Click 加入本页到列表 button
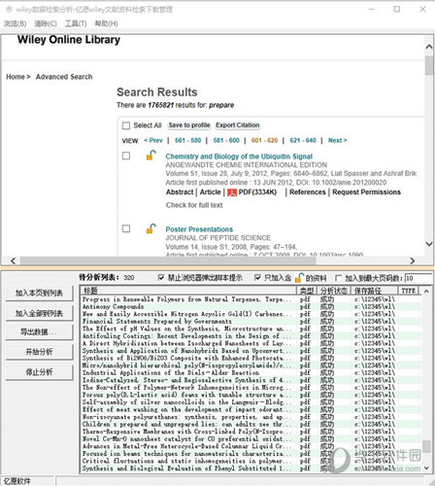 pyautogui.click(x=39, y=294)
